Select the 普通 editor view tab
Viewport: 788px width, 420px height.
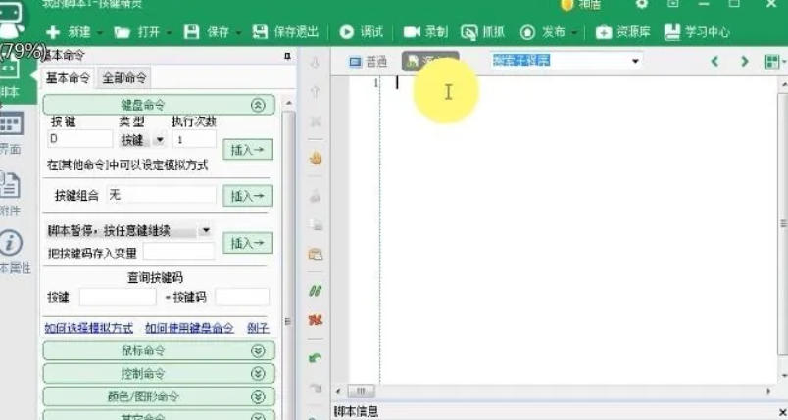(x=369, y=61)
